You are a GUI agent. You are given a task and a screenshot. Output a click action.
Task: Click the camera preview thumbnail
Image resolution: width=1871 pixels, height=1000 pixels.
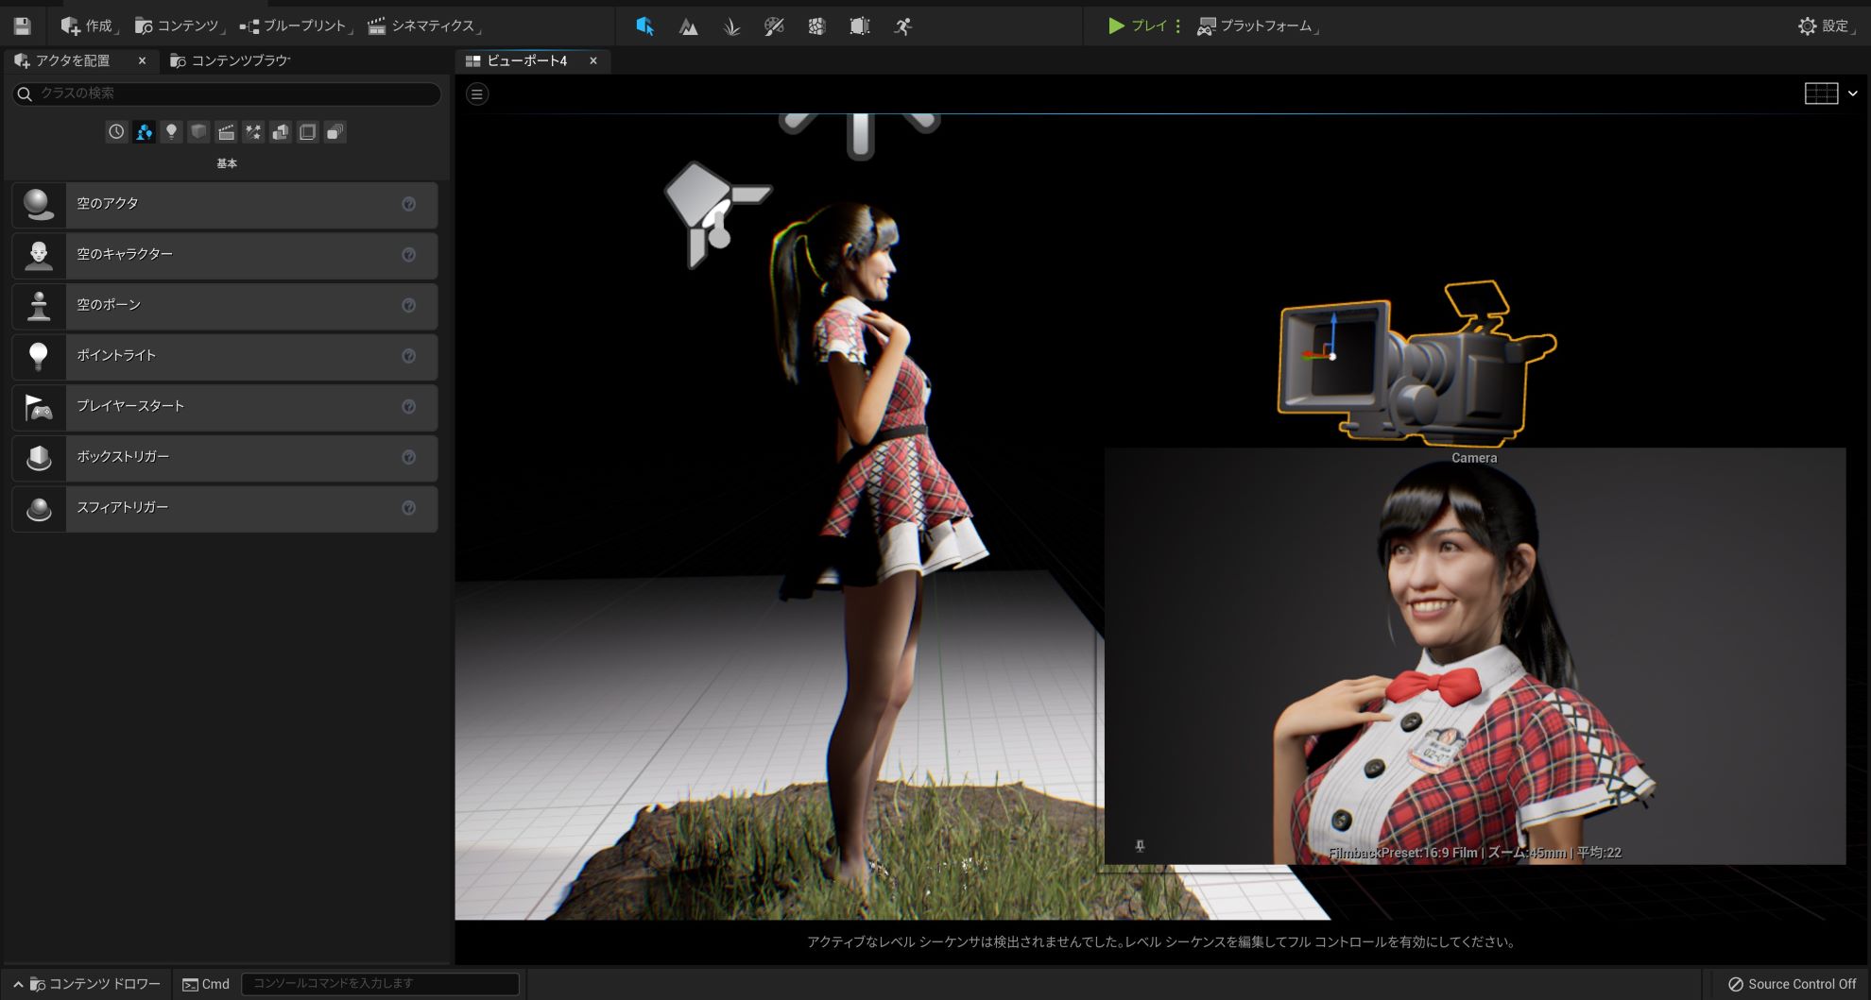1474,657
